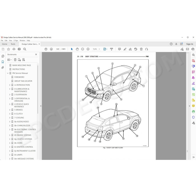The height and width of the screenshot is (196, 196).
Task: Open the E-Sign menu
Action: click(16, 41)
